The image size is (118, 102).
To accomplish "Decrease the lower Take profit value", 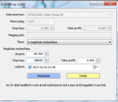I will tap(98, 61).
